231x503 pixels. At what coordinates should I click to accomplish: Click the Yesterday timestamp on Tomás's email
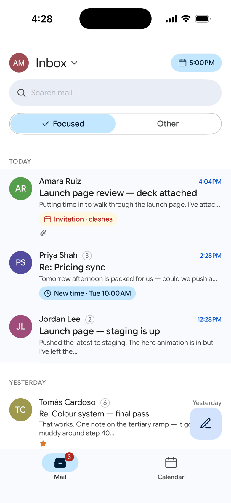point(207,403)
